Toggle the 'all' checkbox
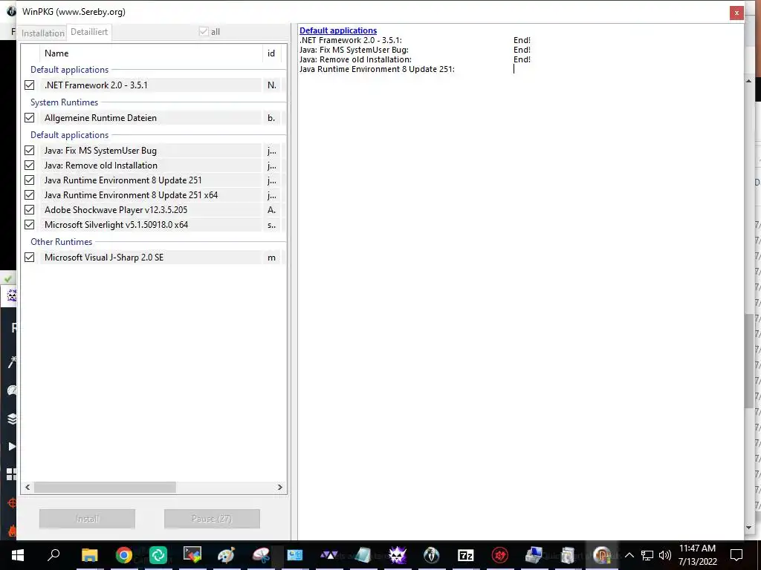The height and width of the screenshot is (570, 761). [x=204, y=31]
